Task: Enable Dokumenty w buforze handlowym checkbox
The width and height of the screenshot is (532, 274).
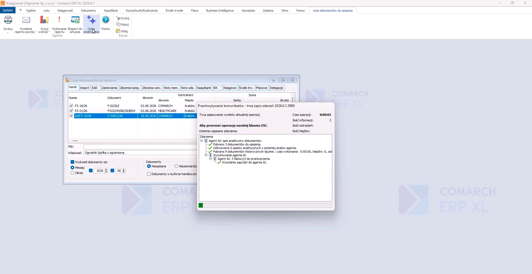Action: click(149, 174)
